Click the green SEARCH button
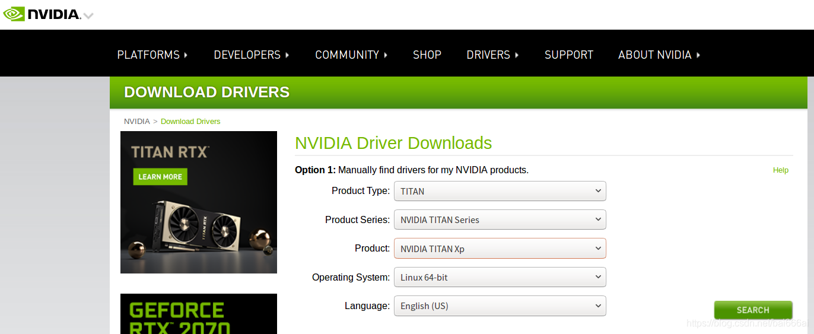This screenshot has width=814, height=334. coord(753,310)
